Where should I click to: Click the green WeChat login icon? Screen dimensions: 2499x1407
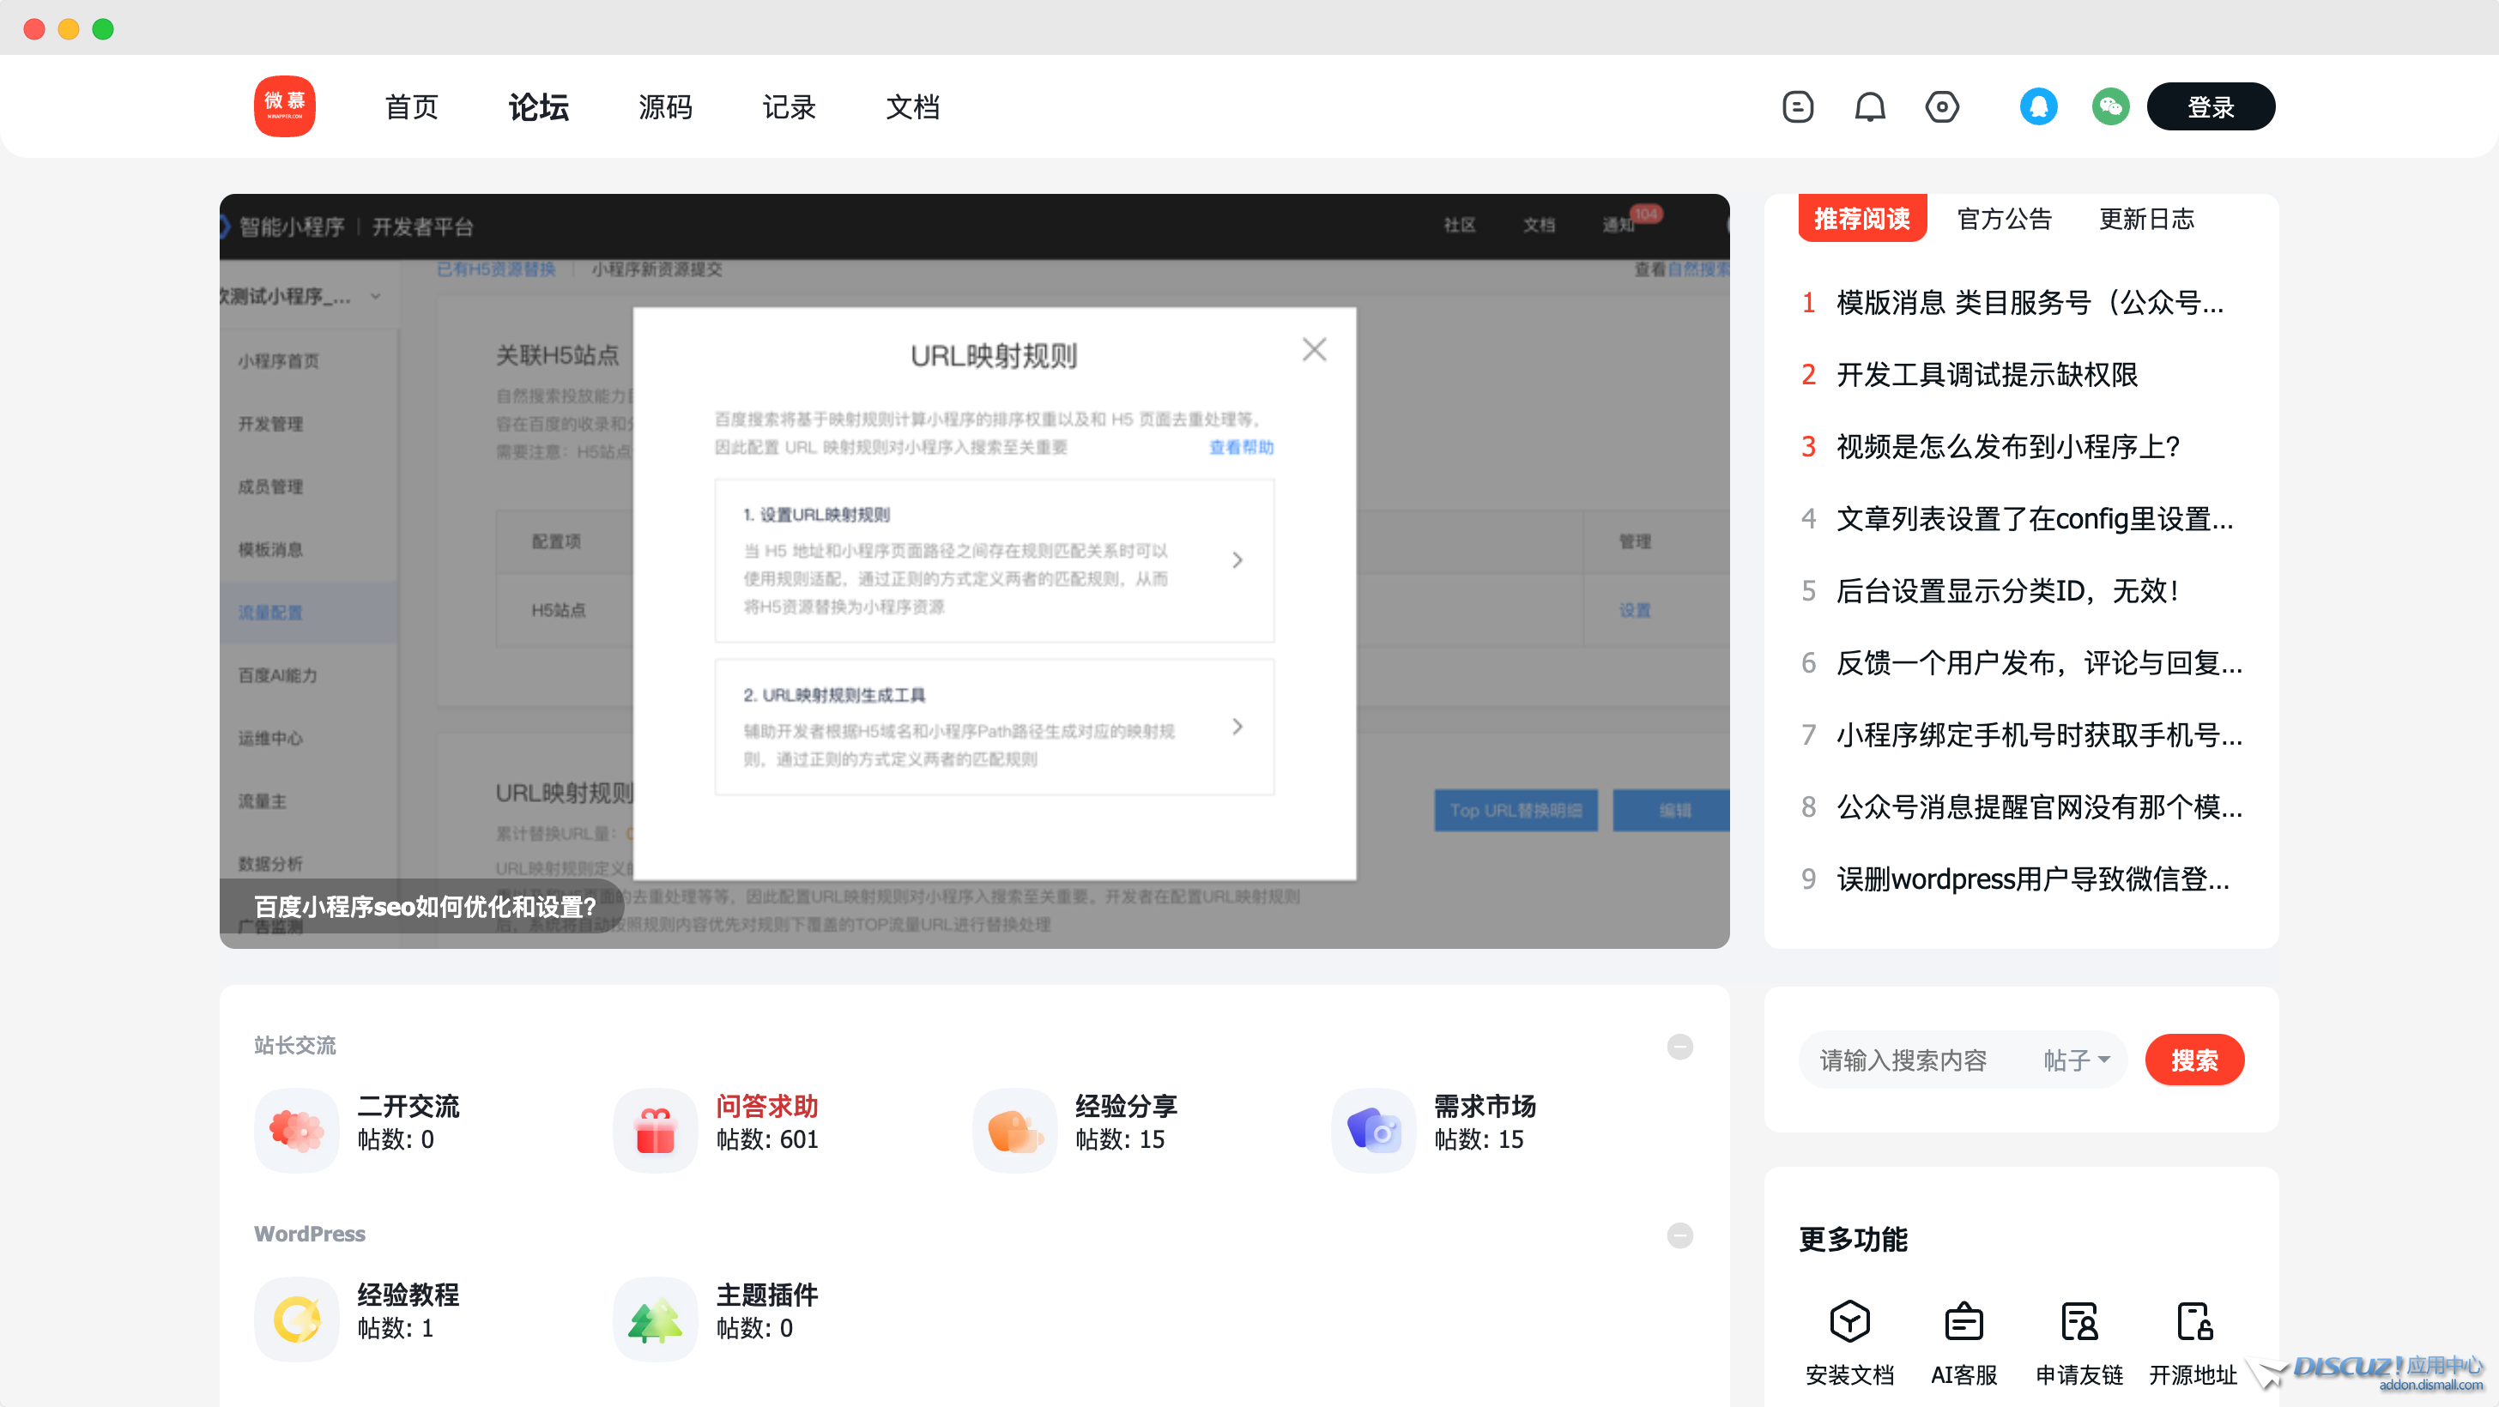pos(2110,106)
